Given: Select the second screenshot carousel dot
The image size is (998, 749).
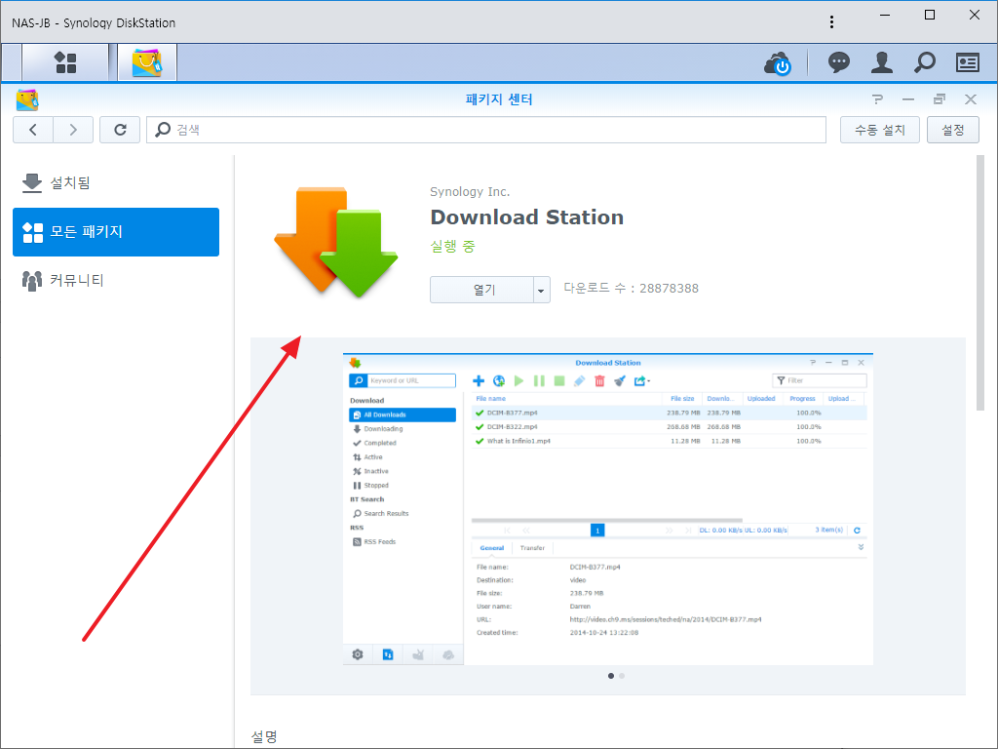Looking at the screenshot, I should click(x=622, y=676).
